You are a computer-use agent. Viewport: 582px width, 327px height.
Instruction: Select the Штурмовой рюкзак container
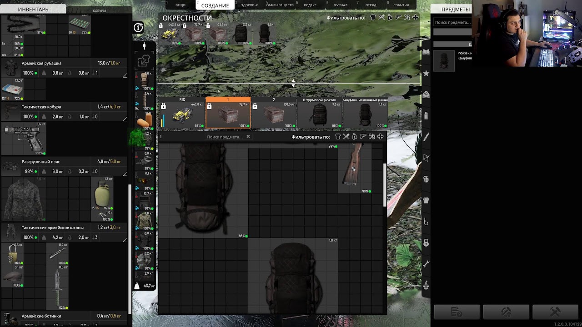(319, 113)
